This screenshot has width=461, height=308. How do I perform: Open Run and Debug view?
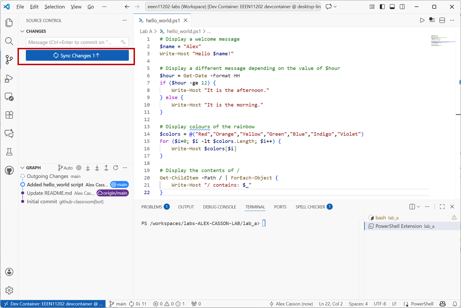[x=9, y=79]
